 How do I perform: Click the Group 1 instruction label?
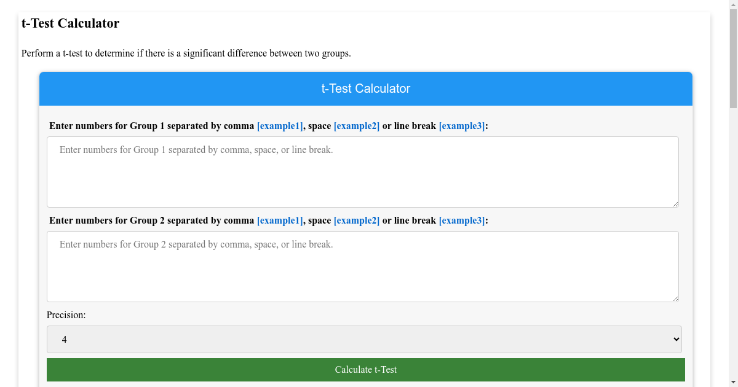pos(151,126)
